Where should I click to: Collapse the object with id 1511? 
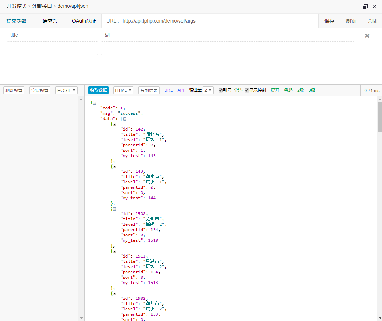pos(114,252)
